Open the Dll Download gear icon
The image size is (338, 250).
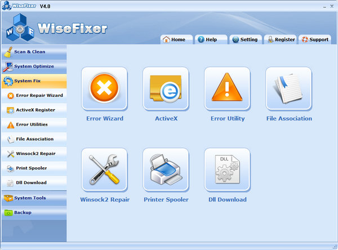(227, 170)
